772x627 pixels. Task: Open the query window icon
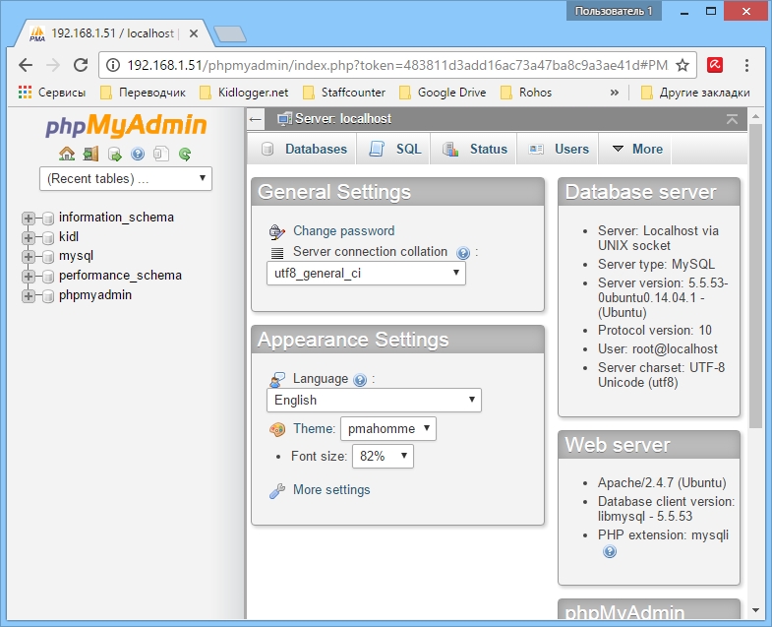[x=114, y=154]
